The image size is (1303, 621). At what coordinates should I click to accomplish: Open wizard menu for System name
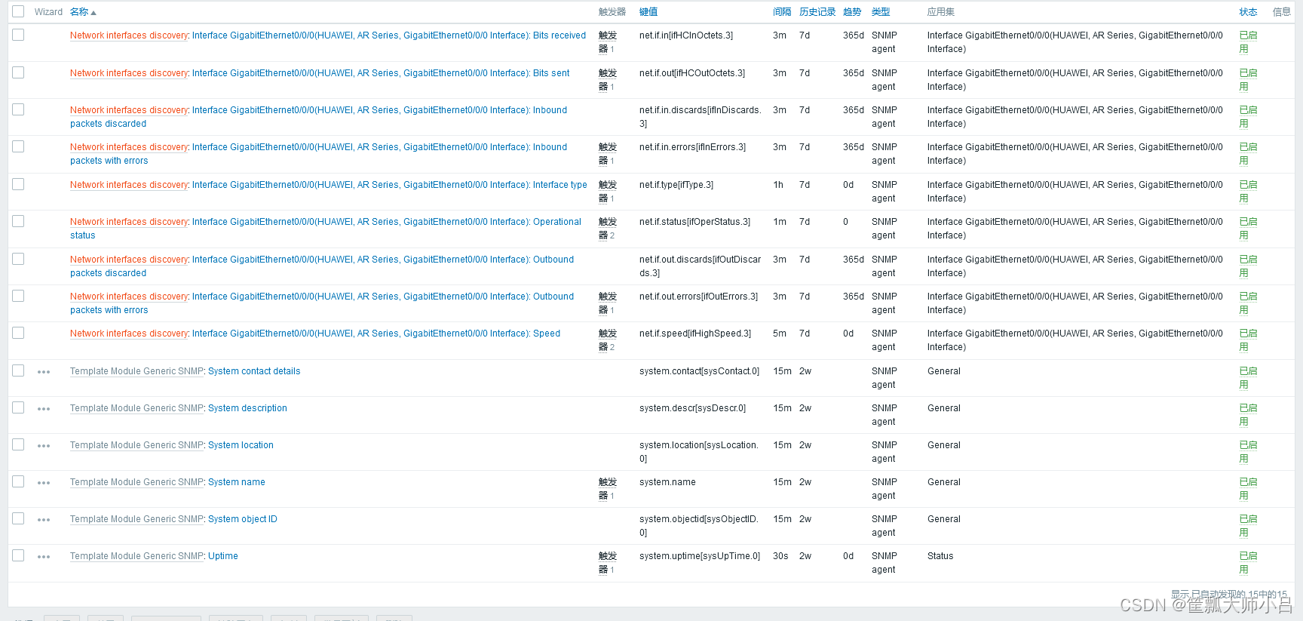tap(44, 483)
